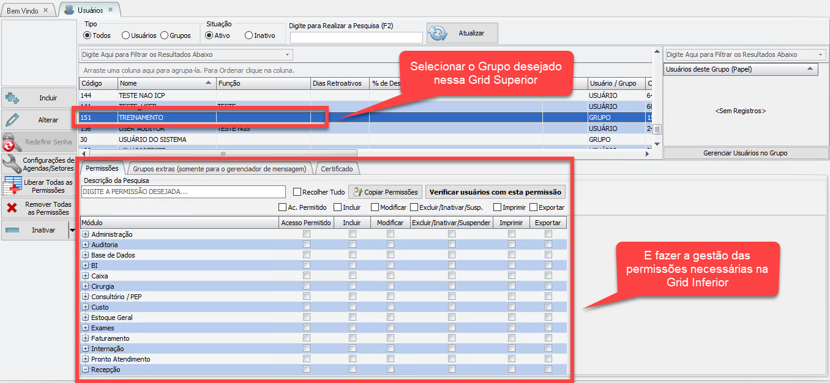Click Verificar usuários com esta permissão
This screenshot has height=383, width=830.
[495, 192]
